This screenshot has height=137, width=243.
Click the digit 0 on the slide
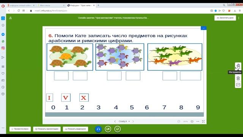[53, 107]
